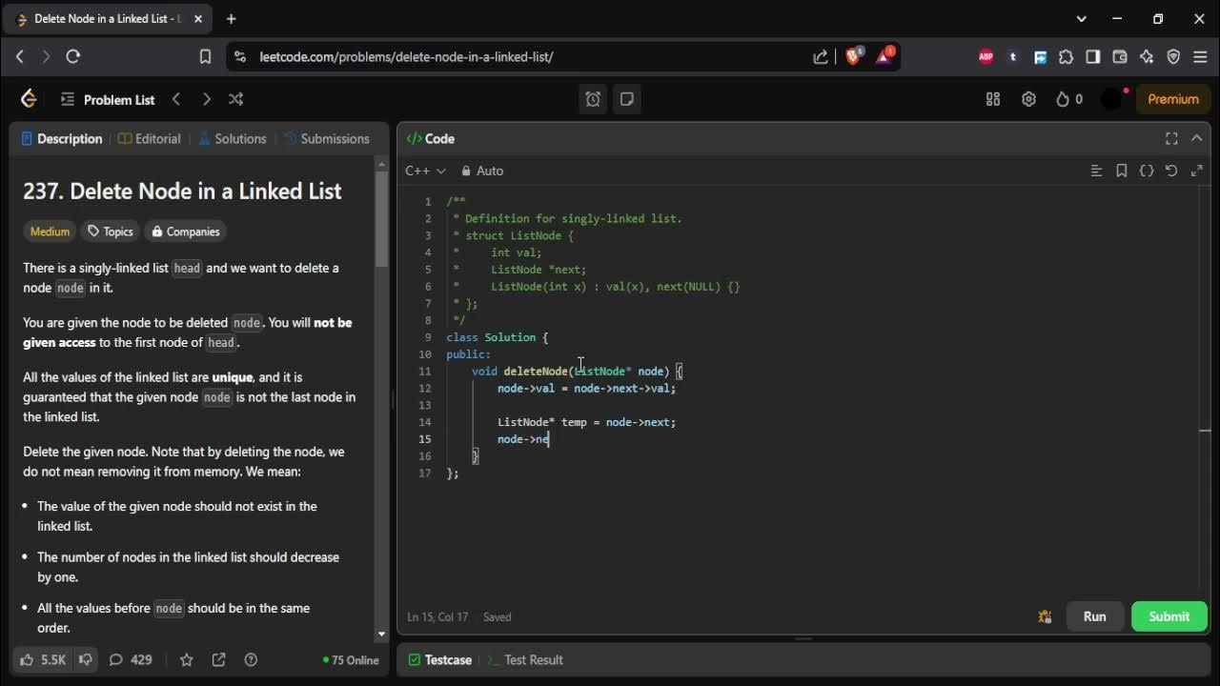This screenshot has width=1220, height=686.
Task: Switch to the Editorial tab
Action: pos(149,138)
